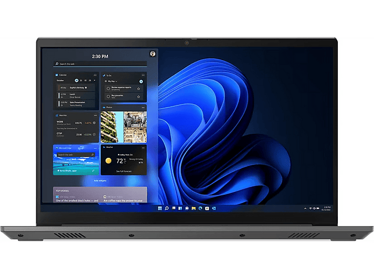374x279 pixels.
Task: Click the top Search the web field
Action: click(100, 64)
